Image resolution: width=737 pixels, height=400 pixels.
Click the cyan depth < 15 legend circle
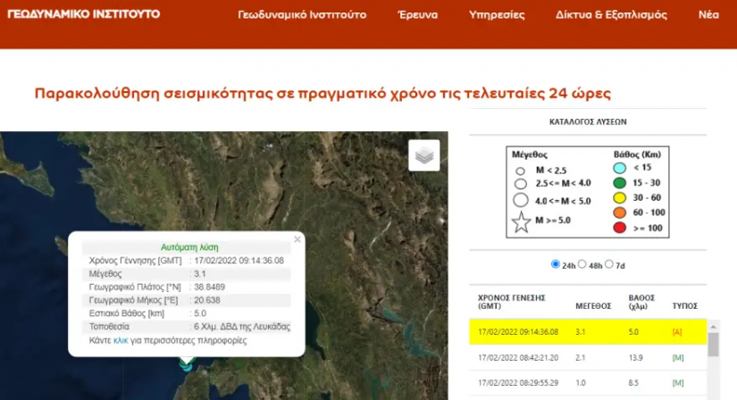(620, 168)
